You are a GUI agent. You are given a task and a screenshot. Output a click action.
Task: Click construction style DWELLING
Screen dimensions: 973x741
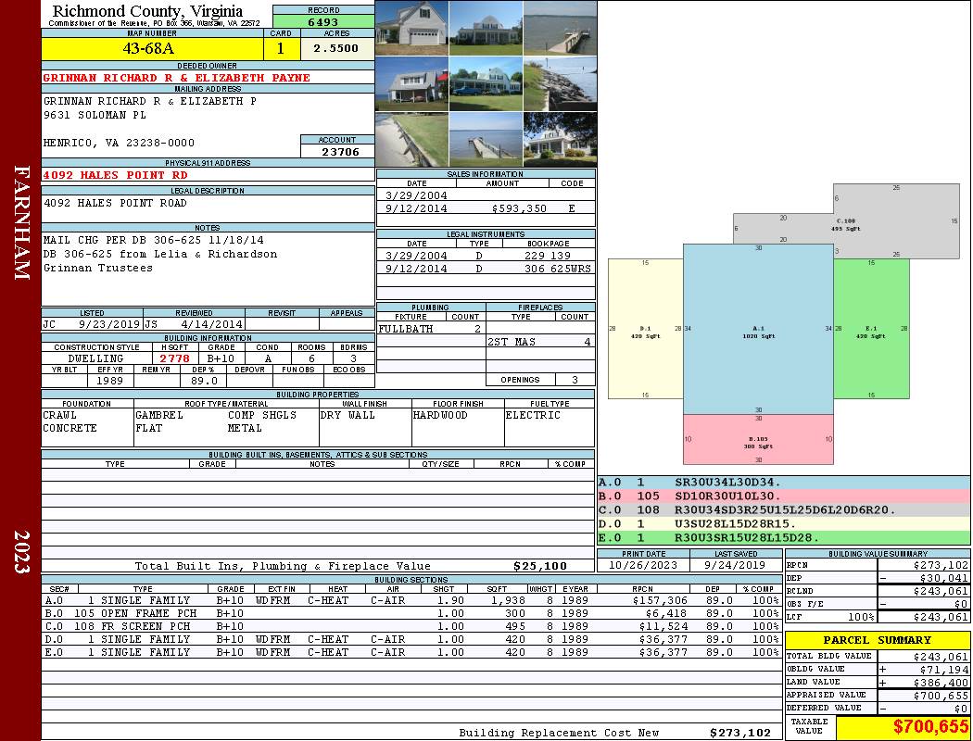pyautogui.click(x=95, y=358)
